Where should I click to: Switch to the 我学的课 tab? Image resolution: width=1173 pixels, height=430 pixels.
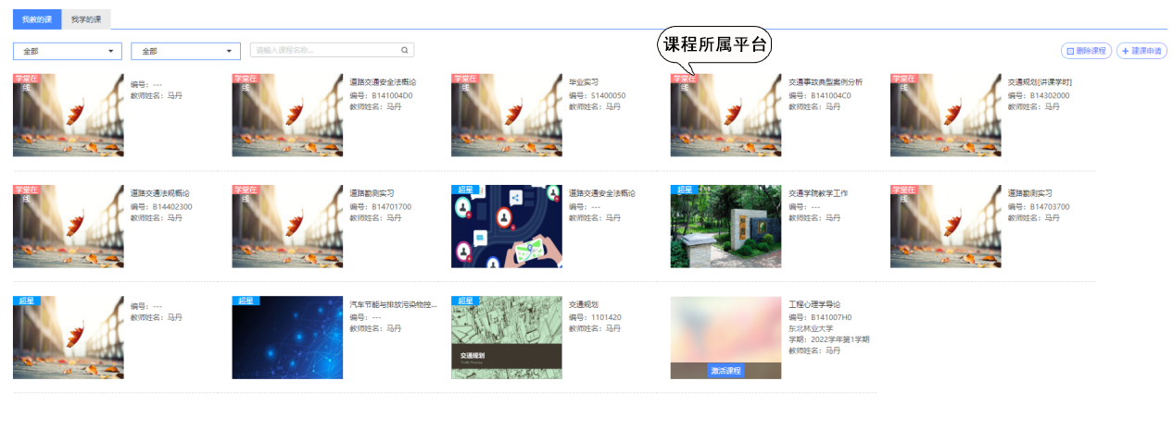click(86, 19)
